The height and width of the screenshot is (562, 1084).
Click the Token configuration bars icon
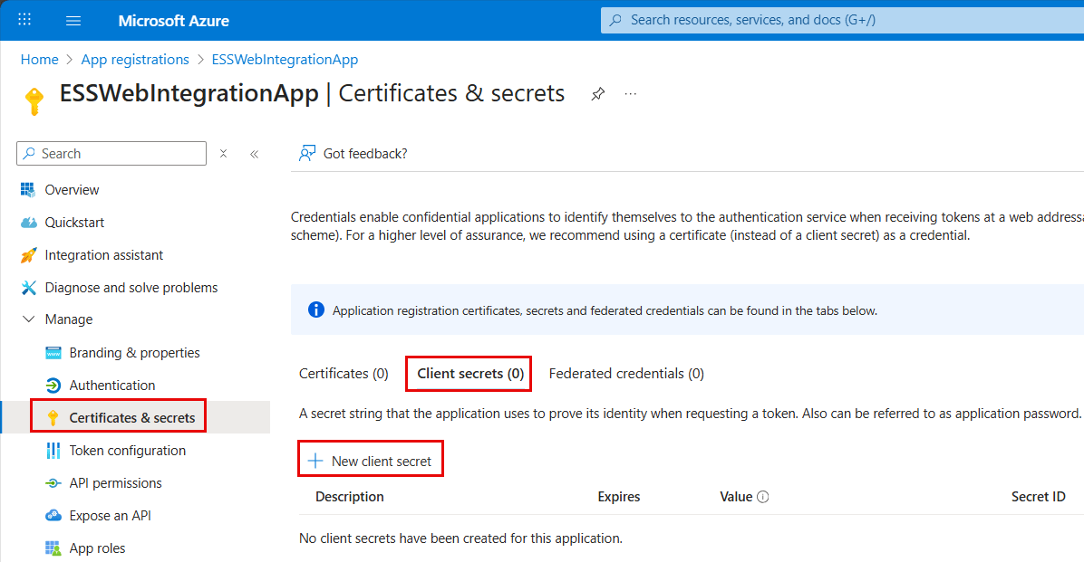coord(53,450)
